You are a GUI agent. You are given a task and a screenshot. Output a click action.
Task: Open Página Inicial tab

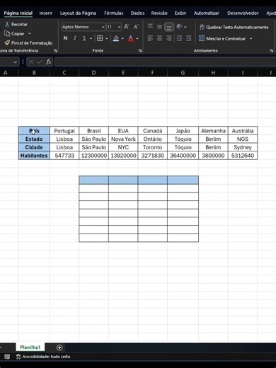18,13
